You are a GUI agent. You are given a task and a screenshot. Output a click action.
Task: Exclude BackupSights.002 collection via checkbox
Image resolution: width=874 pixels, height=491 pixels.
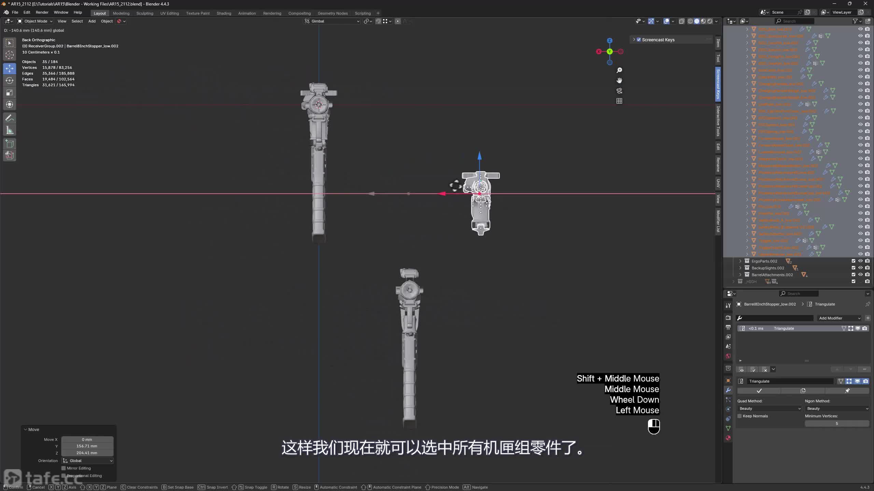pyautogui.click(x=854, y=268)
